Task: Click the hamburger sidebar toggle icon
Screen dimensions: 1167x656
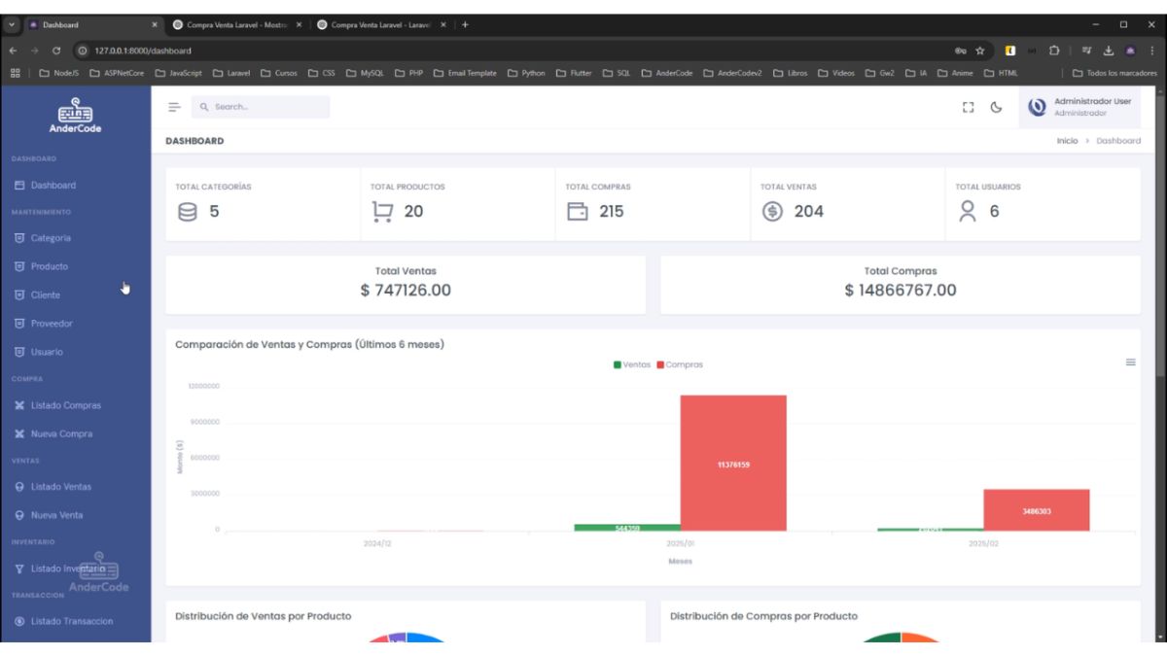Action: pyautogui.click(x=174, y=107)
